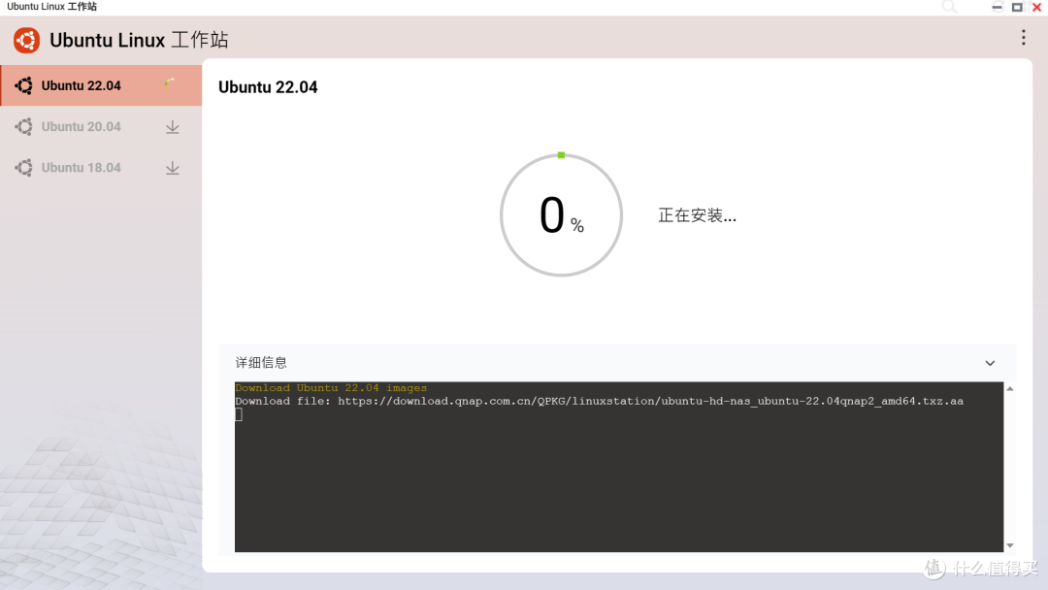Maximize the Ubuntu Linux 工作站 window
The image size is (1048, 590).
[x=1017, y=8]
